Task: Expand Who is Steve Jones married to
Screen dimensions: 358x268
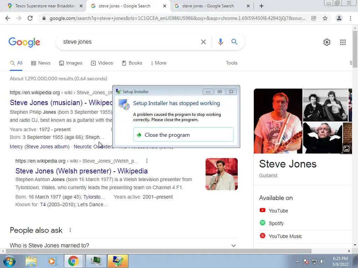Action: pos(124,245)
